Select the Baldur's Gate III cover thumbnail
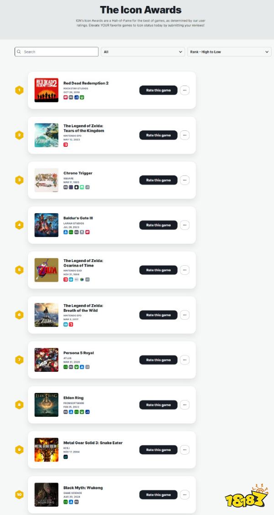 pos(47,225)
